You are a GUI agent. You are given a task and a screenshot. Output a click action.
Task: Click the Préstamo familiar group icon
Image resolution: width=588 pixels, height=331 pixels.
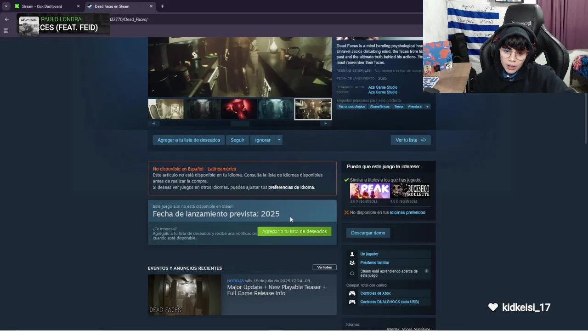(x=352, y=263)
